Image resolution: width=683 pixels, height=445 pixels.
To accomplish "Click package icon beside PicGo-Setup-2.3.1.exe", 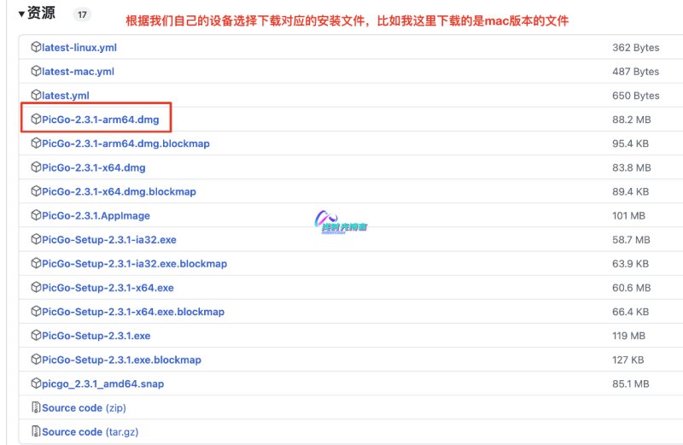I will point(36,335).
